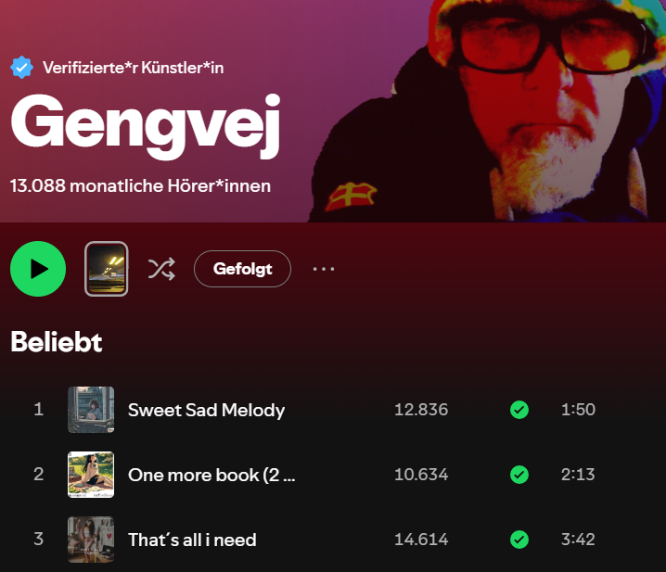Click the blue verified artist badge

[x=21, y=68]
